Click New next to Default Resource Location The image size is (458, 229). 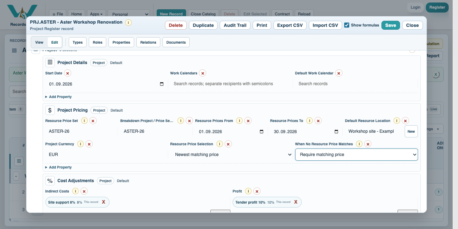pos(411,131)
